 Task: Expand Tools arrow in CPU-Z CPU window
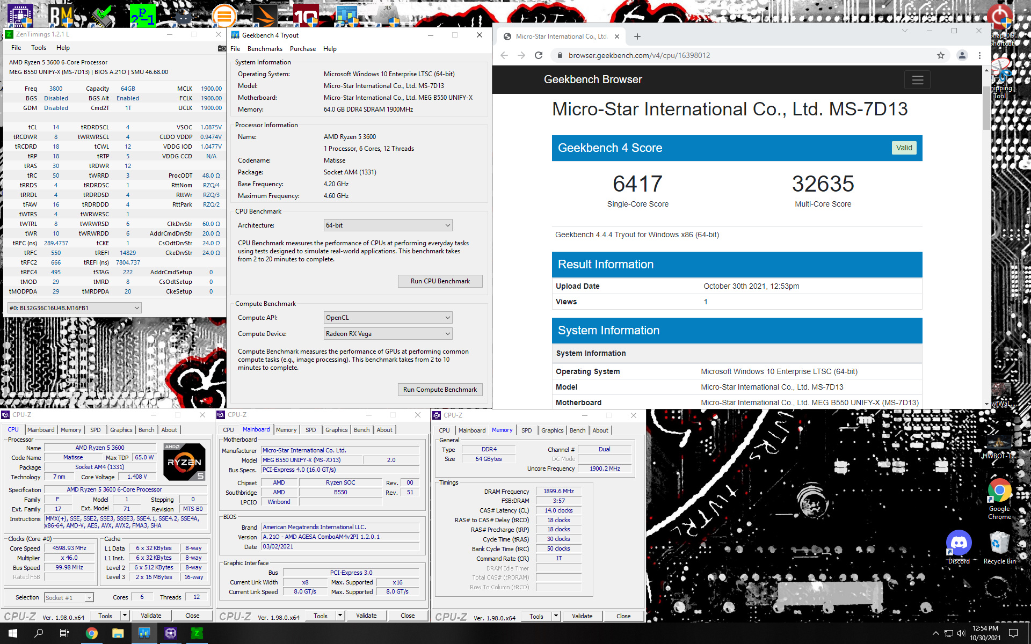pos(125,616)
